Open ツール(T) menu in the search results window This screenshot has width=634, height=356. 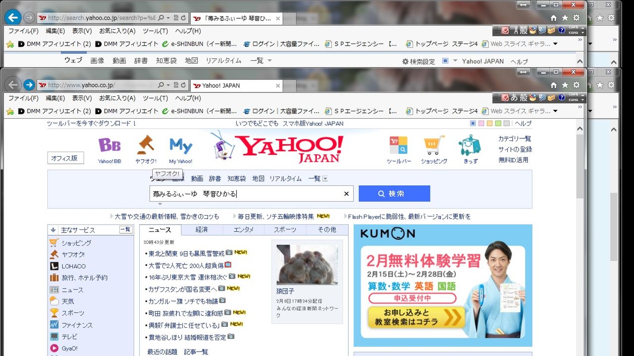coord(156,31)
